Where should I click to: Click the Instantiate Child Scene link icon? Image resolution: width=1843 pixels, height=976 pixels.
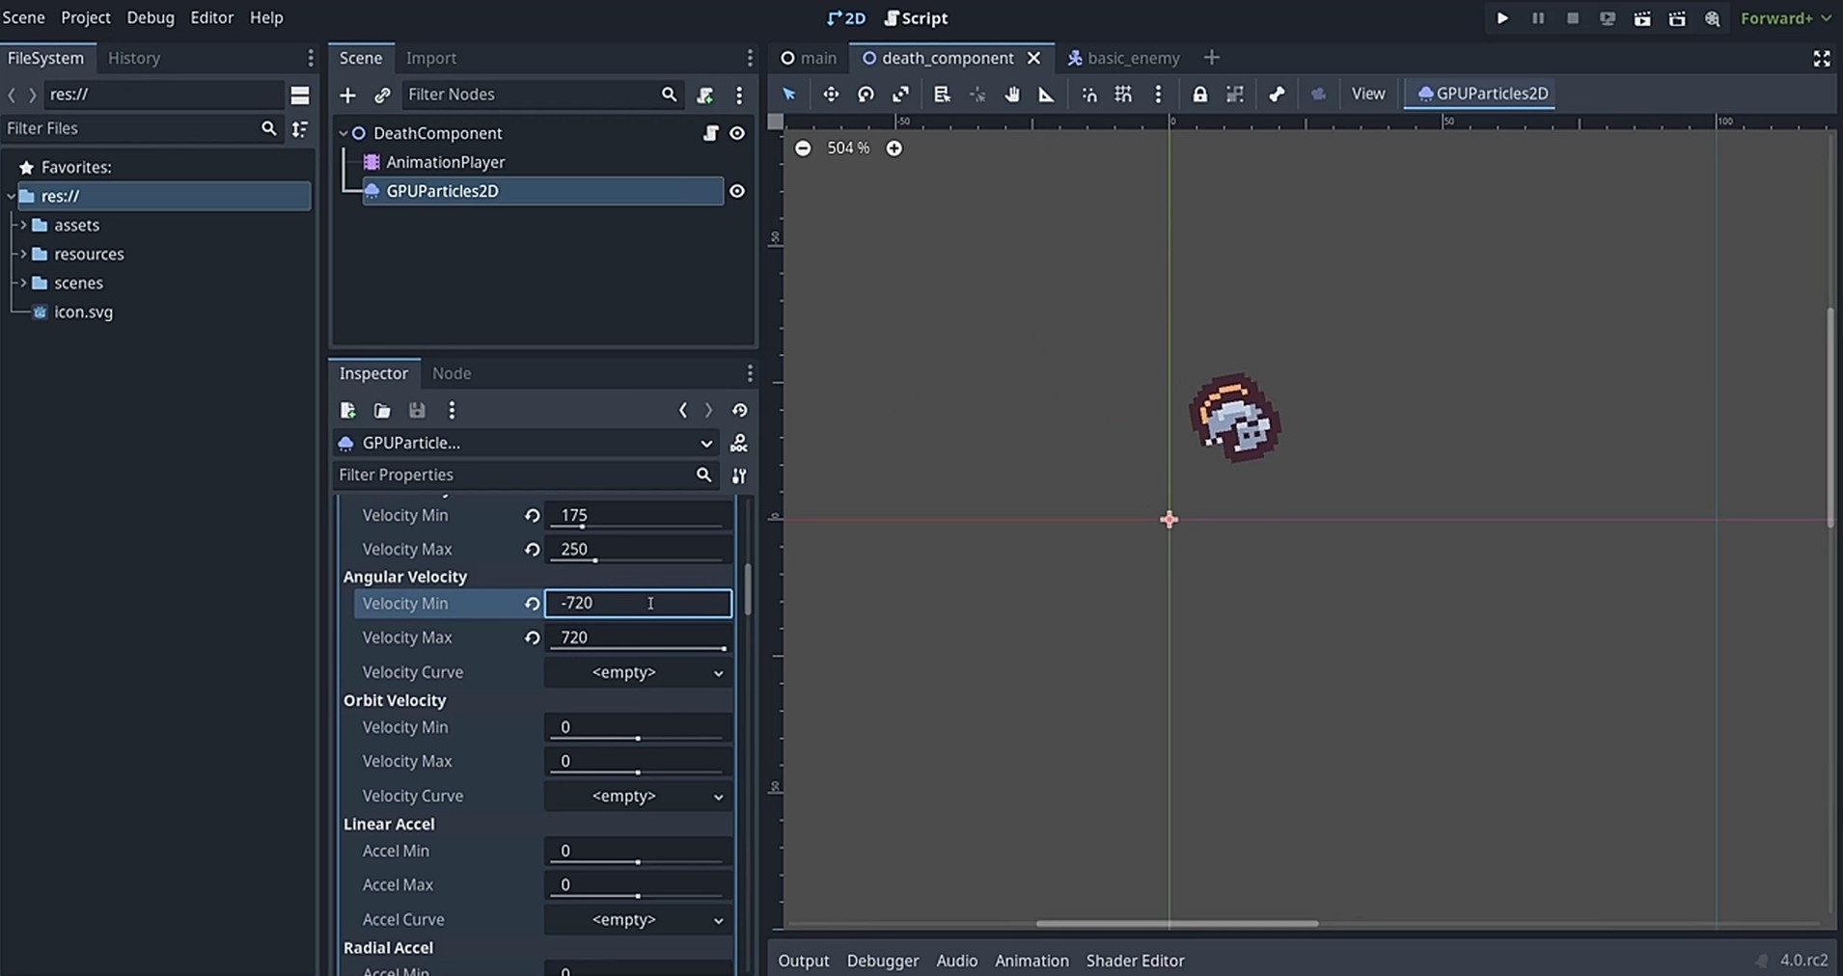coord(382,95)
